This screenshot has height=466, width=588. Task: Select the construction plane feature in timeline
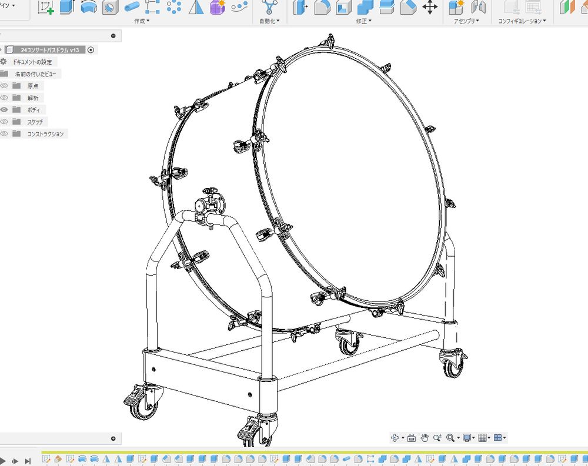[x=58, y=459]
